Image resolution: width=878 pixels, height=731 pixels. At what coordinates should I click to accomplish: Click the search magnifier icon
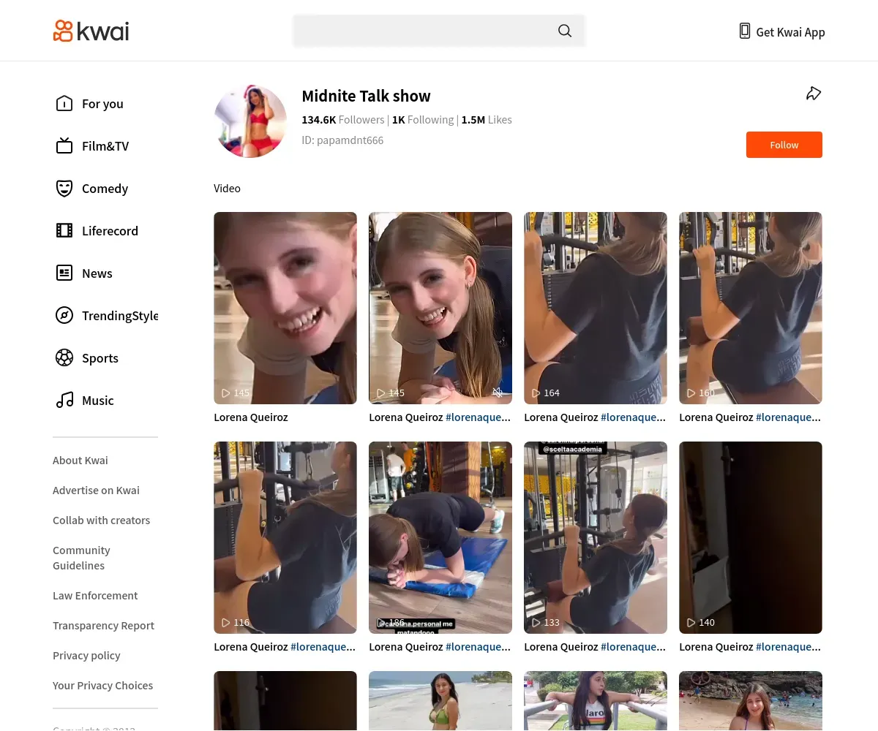pos(565,31)
